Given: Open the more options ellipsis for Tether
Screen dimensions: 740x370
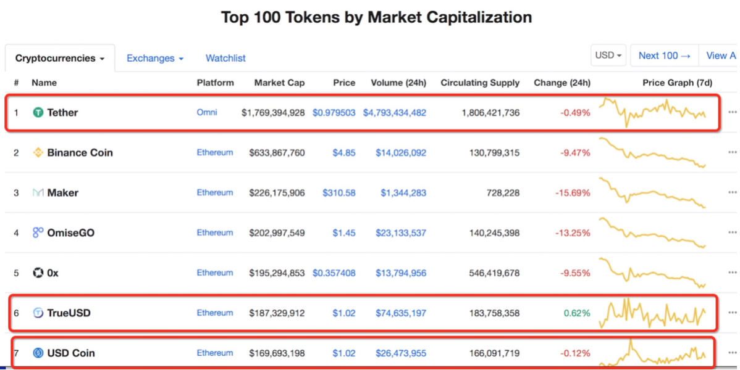Looking at the screenshot, I should [x=732, y=112].
